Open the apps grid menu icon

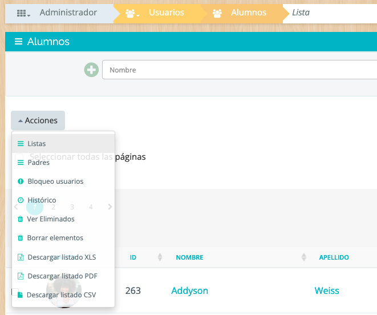coord(23,13)
